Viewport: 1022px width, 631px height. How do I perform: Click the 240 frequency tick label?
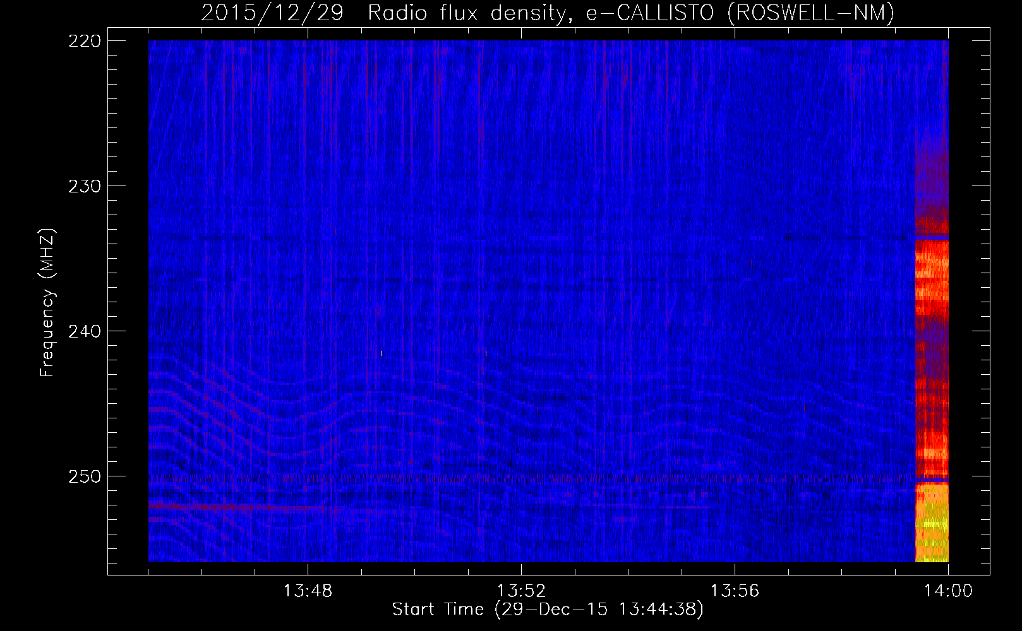84,331
